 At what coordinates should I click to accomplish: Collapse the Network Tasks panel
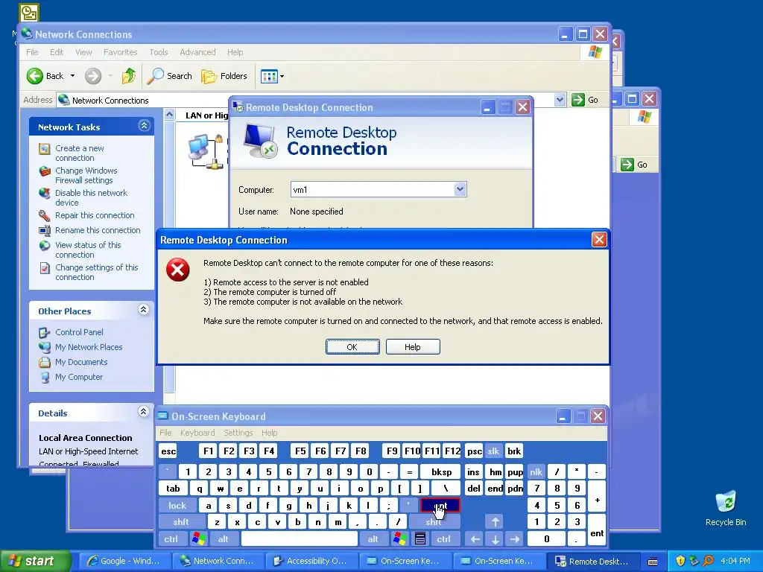[x=144, y=126]
